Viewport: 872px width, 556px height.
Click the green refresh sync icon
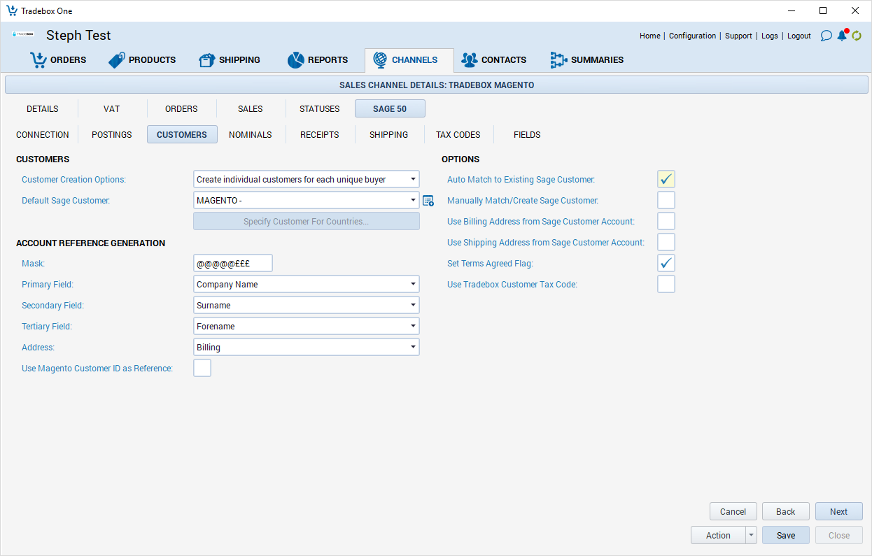coord(857,36)
